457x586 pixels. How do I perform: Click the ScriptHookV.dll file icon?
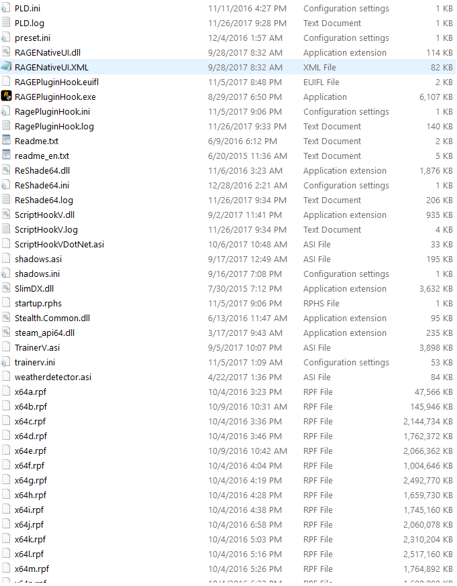point(6,215)
